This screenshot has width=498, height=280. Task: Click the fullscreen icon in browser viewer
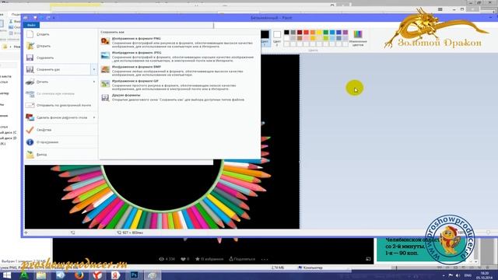(x=368, y=259)
